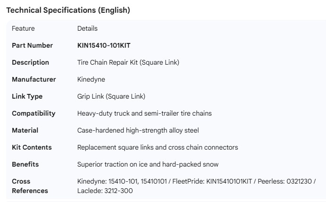The height and width of the screenshot is (202, 326).
Task: Click the Tire Chain Repair Kit text
Action: 128,62
